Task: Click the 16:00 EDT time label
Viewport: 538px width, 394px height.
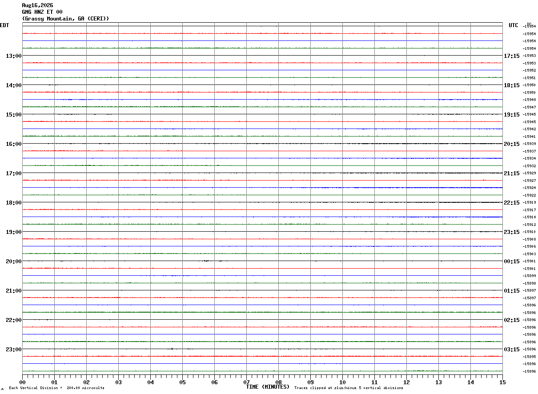Action: point(13,144)
